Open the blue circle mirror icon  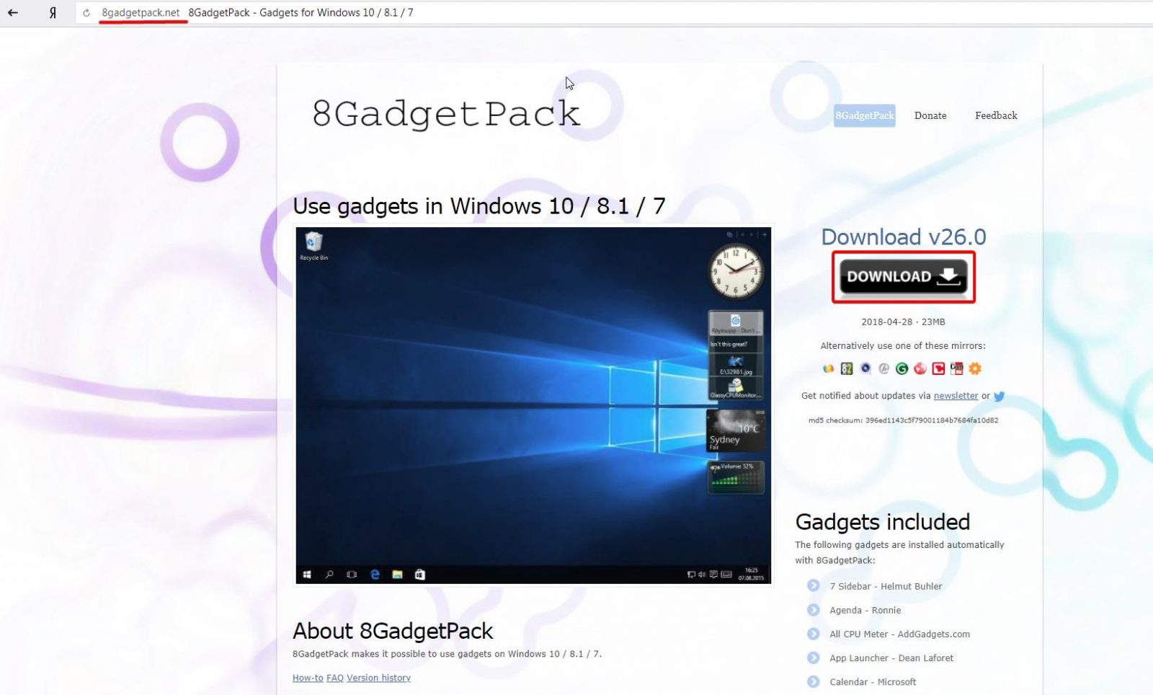865,368
